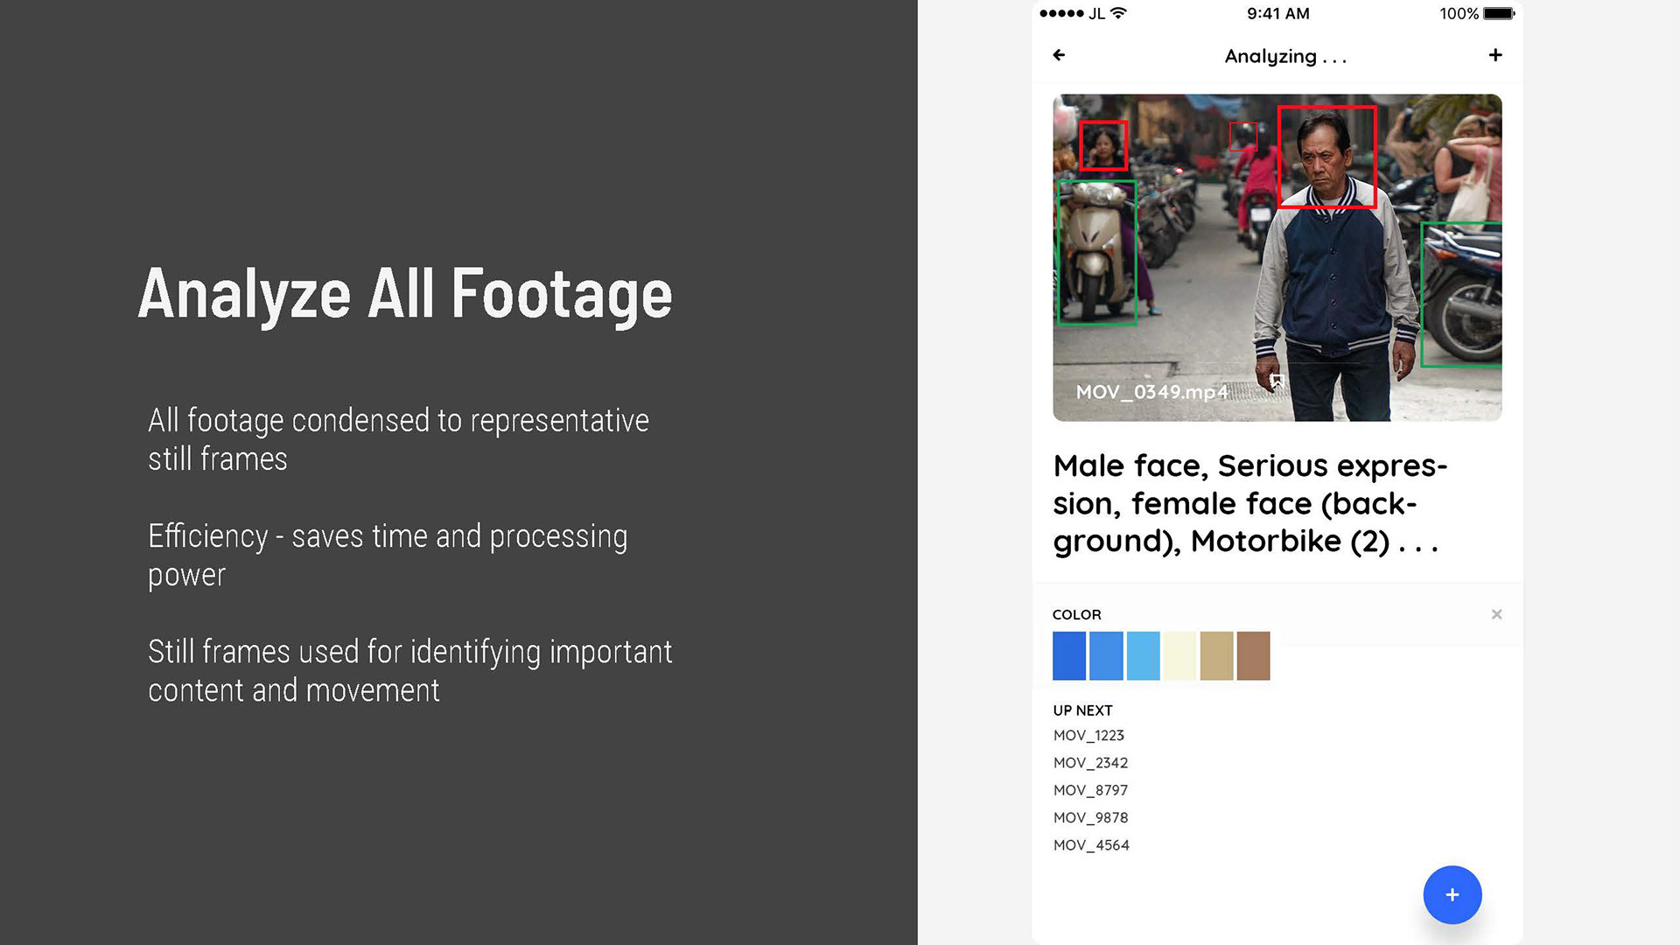Pick the light sky blue swatch
This screenshot has width=1680, height=945.
click(x=1143, y=655)
